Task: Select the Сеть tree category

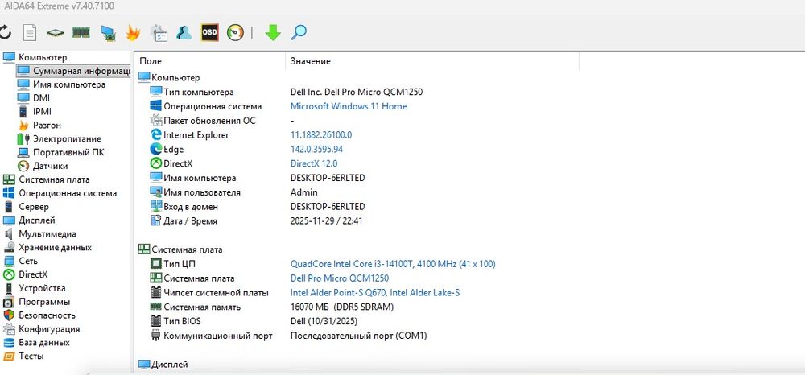Action: click(28, 261)
